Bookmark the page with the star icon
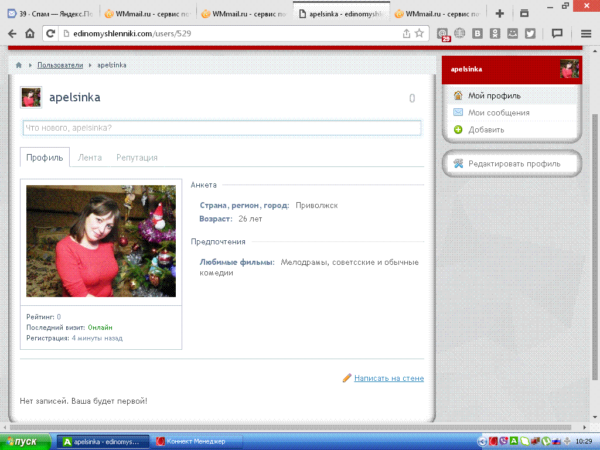Screen dimensions: 600x450 point(420,33)
